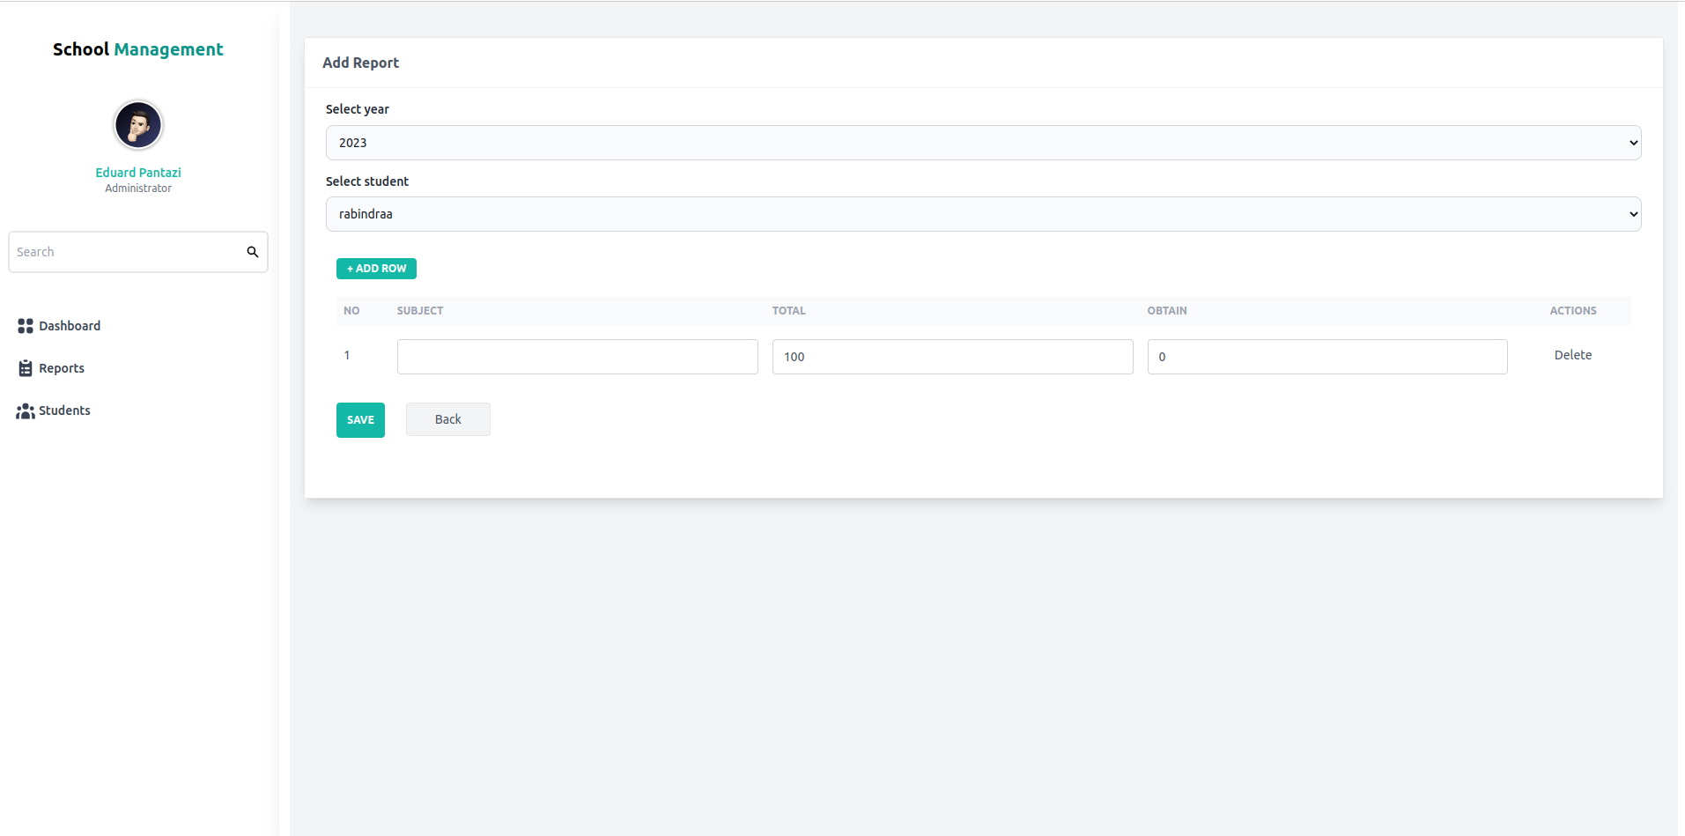Click the SUBJECT column header
The image size is (1685, 836).
420,311
